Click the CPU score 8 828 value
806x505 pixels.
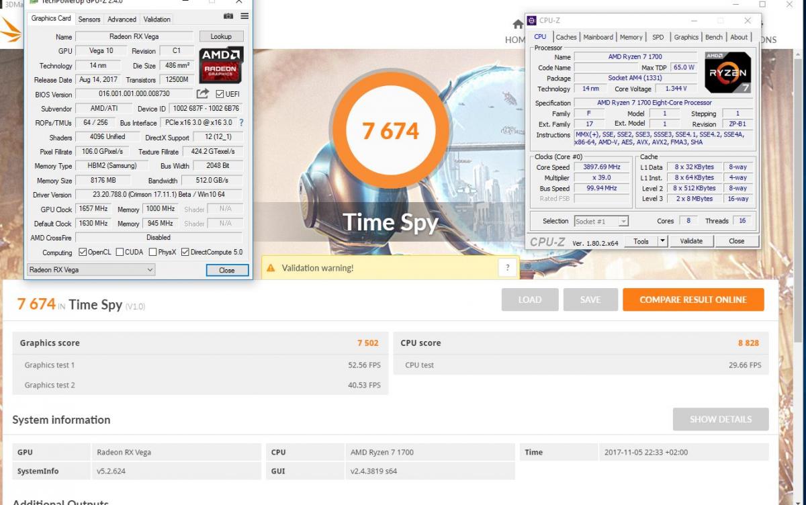click(748, 342)
